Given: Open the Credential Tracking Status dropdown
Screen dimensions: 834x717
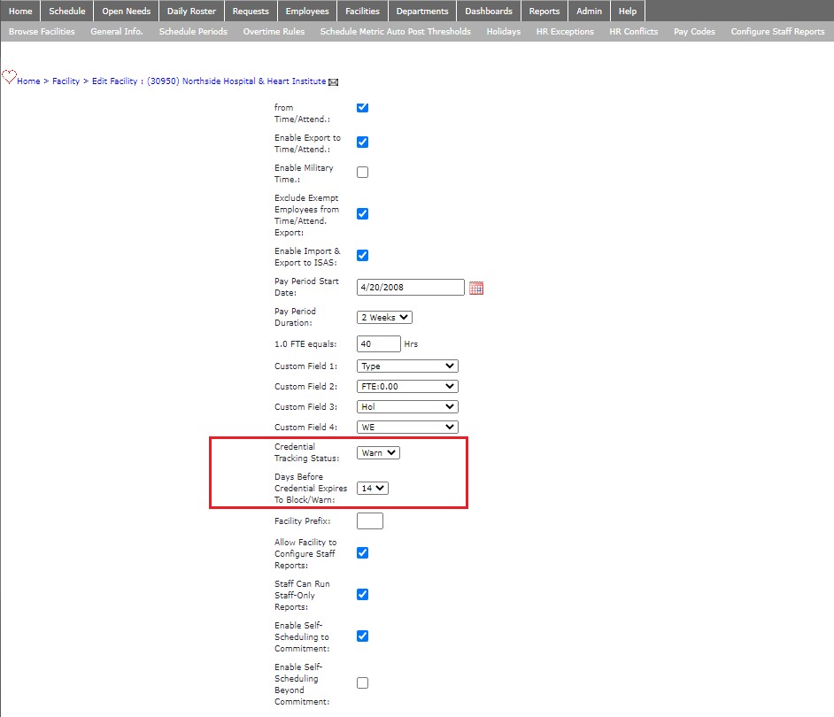Looking at the screenshot, I should coord(377,452).
